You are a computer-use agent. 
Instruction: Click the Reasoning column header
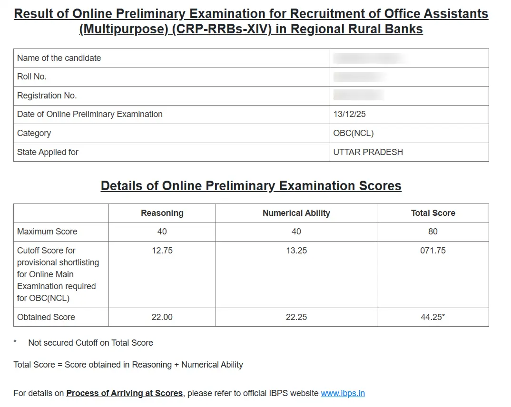click(x=162, y=213)
